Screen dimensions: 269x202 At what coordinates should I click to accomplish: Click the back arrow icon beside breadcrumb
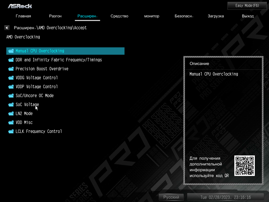(x=7, y=28)
